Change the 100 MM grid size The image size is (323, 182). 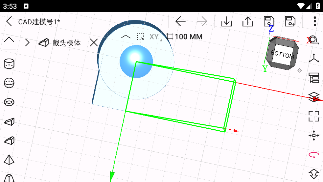184,37
